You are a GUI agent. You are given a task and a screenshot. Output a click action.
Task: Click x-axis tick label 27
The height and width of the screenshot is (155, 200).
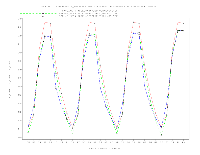[x=78, y=142]
